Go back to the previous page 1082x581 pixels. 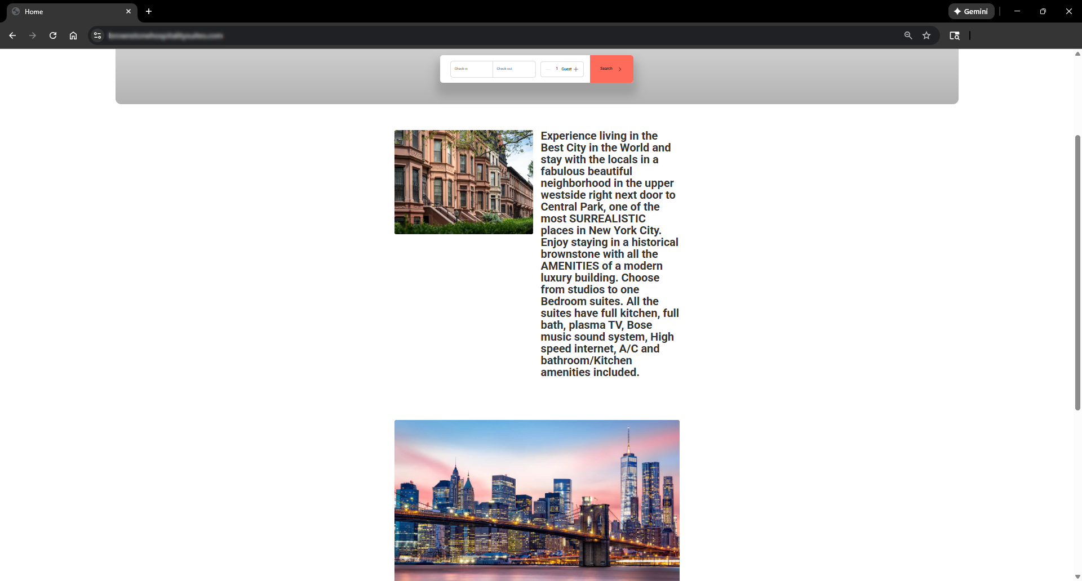[12, 35]
